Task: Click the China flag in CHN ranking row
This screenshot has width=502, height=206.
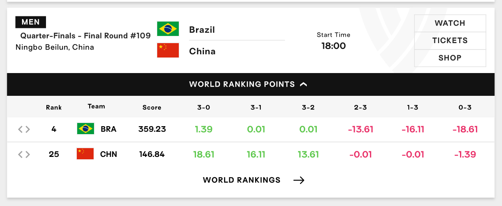Action: pos(85,154)
